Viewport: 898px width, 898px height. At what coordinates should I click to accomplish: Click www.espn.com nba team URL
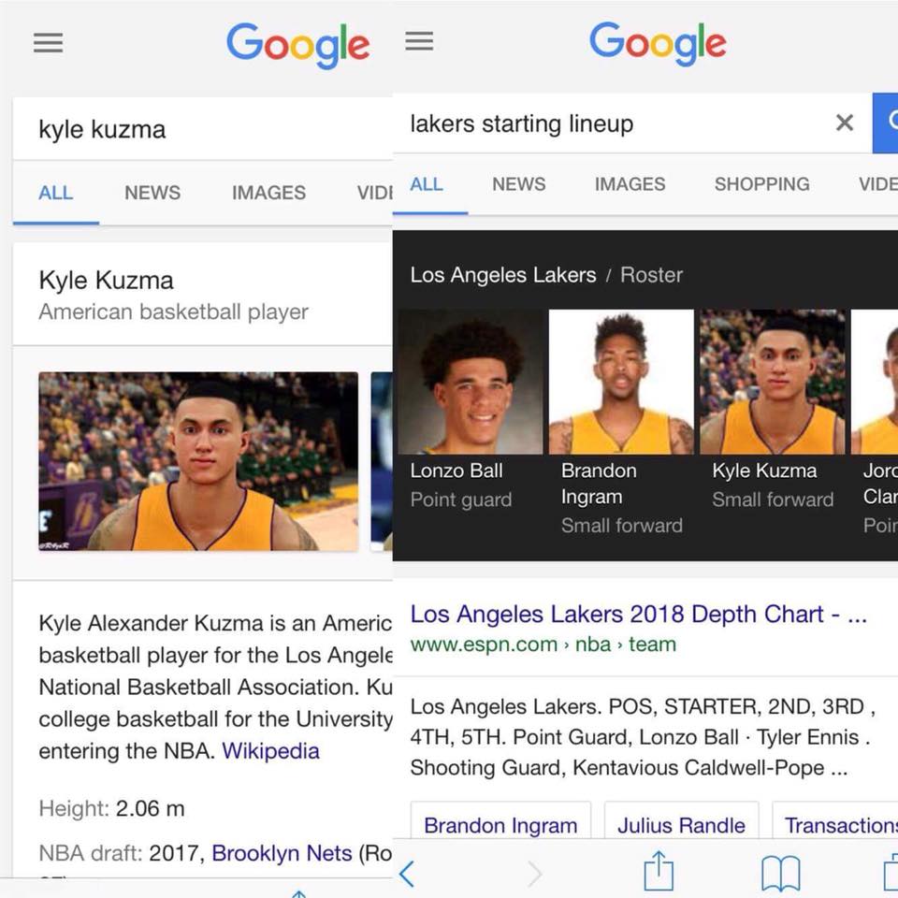pyautogui.click(x=543, y=645)
